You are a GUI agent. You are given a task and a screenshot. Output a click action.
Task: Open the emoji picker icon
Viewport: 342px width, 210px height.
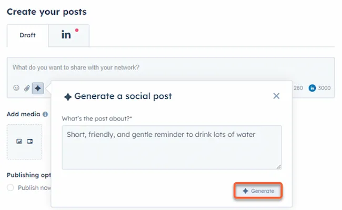(x=16, y=88)
